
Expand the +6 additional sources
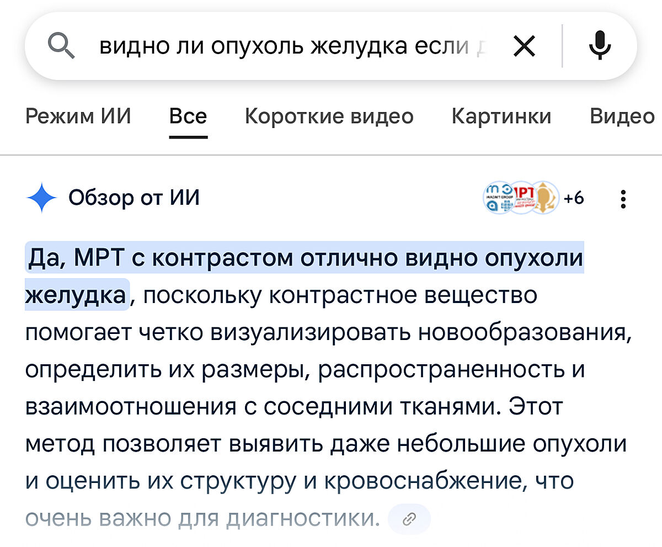pyautogui.click(x=574, y=198)
